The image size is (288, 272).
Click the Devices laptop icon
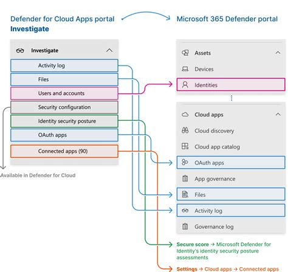[x=185, y=69]
